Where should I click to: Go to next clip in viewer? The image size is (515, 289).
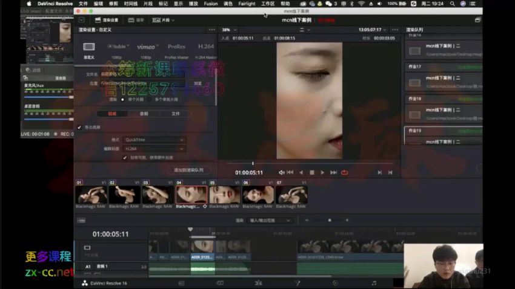pos(380,173)
